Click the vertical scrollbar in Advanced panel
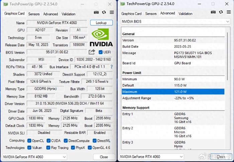This screenshot has width=234, height=162. [227, 57]
